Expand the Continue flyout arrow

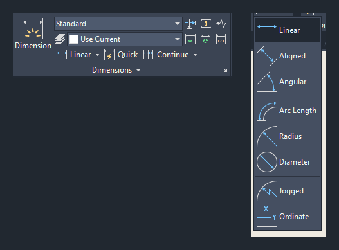click(195, 55)
